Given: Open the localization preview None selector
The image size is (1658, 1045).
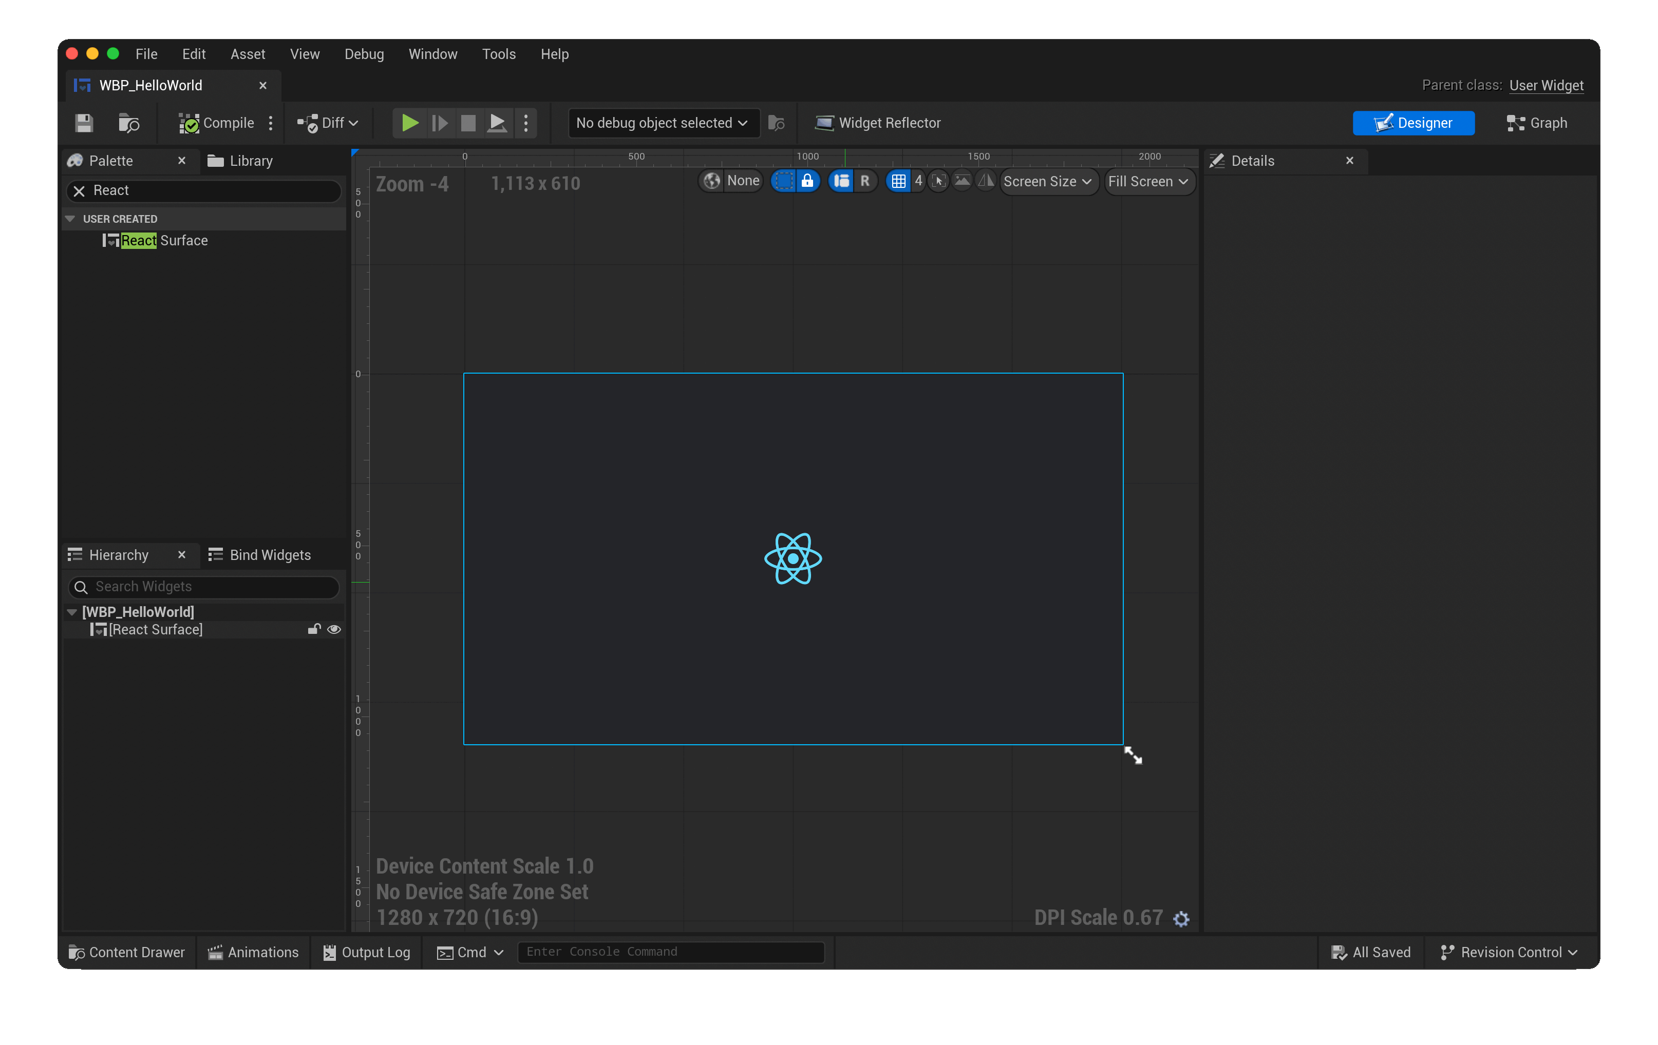Looking at the screenshot, I should [732, 181].
